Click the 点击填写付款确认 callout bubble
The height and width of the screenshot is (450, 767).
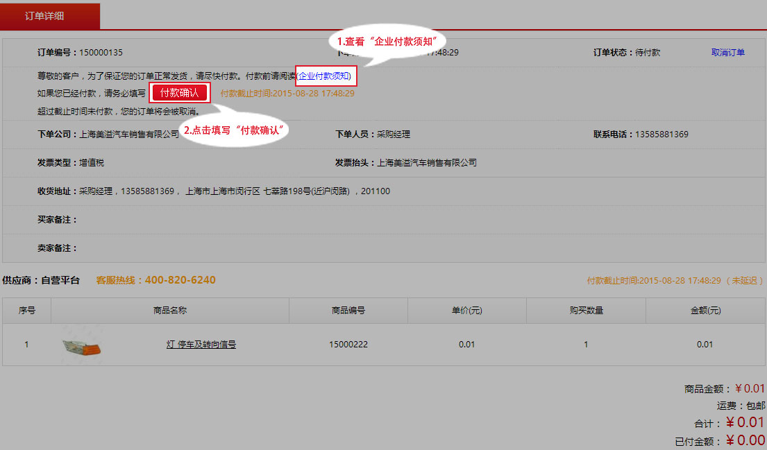point(236,130)
